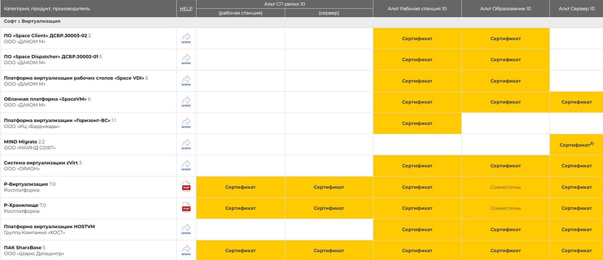Click the HELP link in table header
This screenshot has height=260, width=603.
coord(186,8)
